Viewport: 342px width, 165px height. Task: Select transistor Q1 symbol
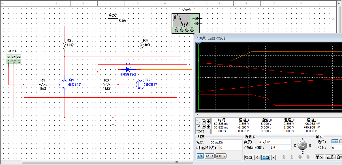click(64, 85)
